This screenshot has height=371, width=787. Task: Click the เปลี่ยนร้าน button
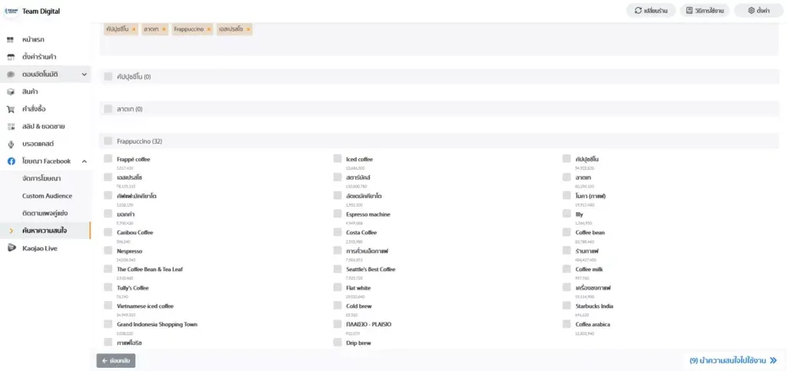tap(650, 11)
